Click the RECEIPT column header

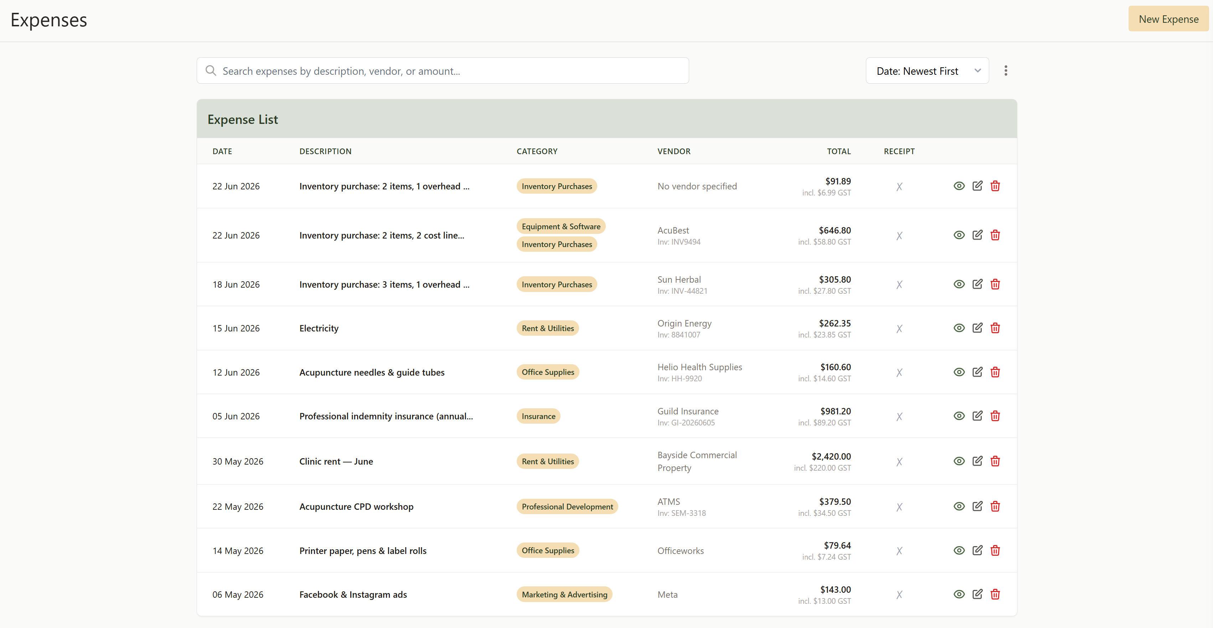(x=899, y=151)
